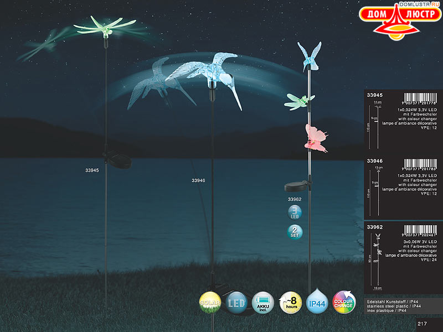The width and height of the screenshot is (443, 332).
Task: Click 'stainless steel plastic / IP44' line
Action: pyautogui.click(x=394, y=306)
